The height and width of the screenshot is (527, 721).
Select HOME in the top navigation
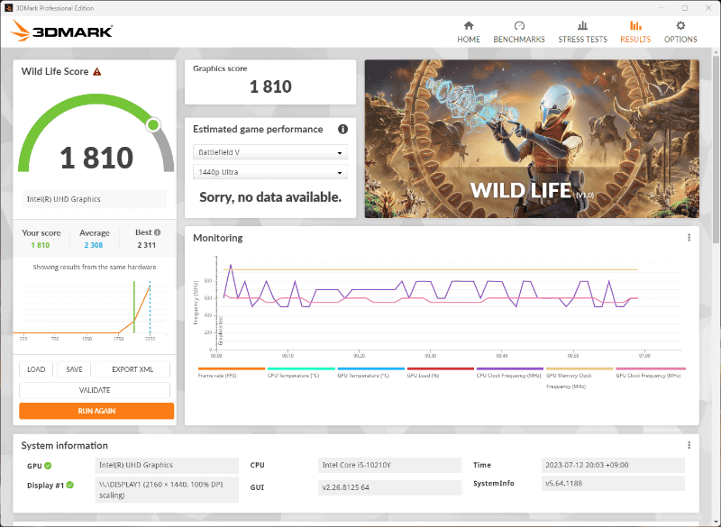pos(469,32)
